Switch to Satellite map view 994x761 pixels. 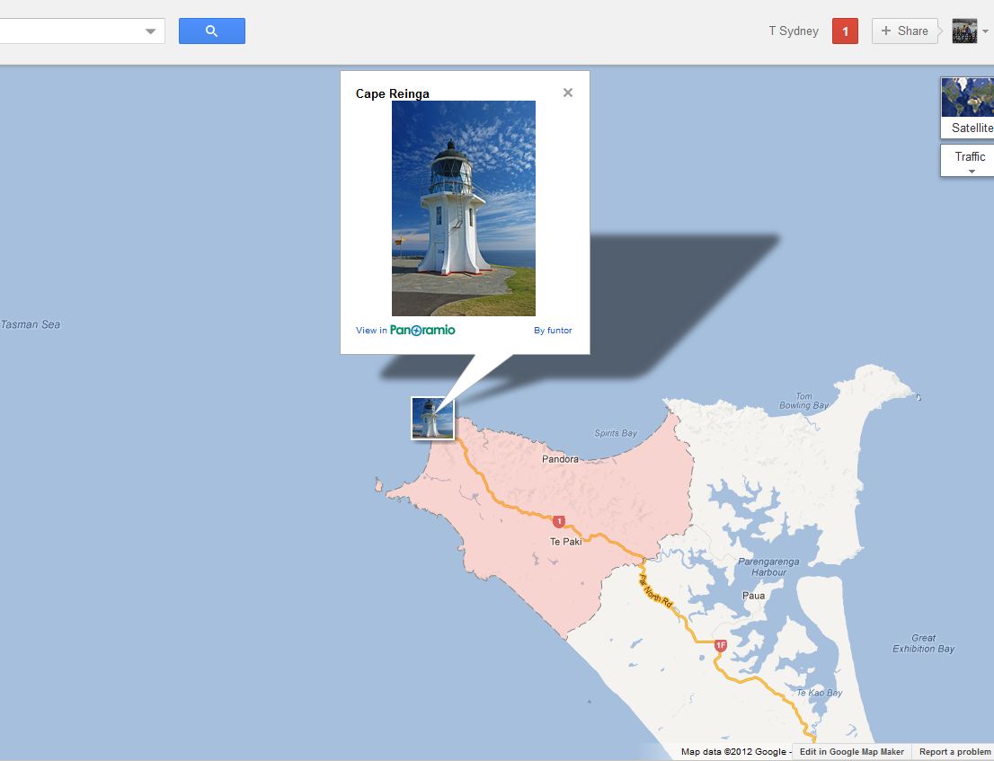(x=967, y=107)
